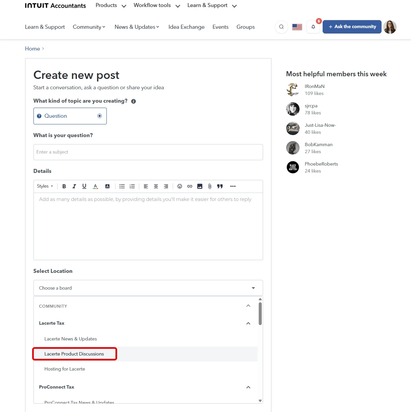
Task: Click the Enter a subject field
Action: pos(148,152)
